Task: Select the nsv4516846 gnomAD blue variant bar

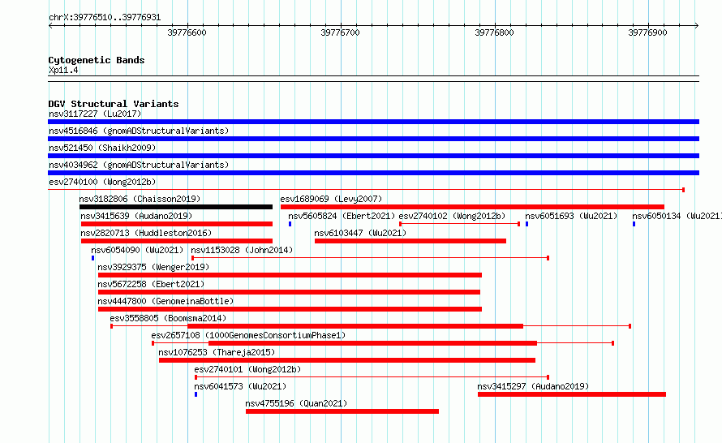Action: click(373, 139)
